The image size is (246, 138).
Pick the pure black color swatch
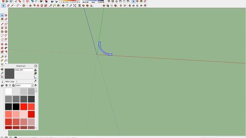(x=16, y=107)
